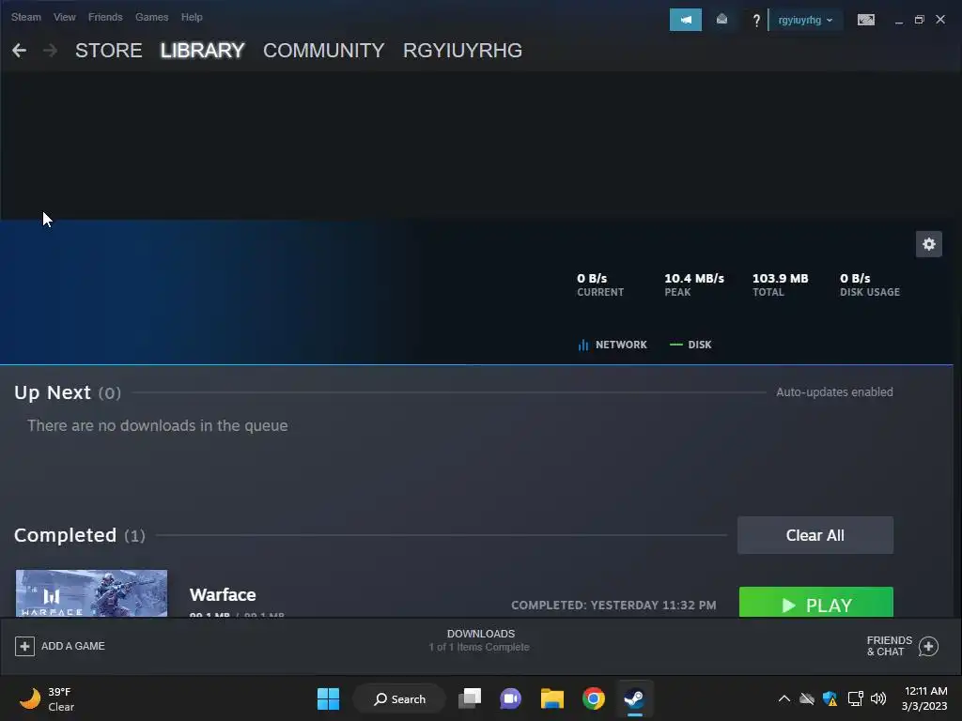Open the network tray icon

pos(855,698)
